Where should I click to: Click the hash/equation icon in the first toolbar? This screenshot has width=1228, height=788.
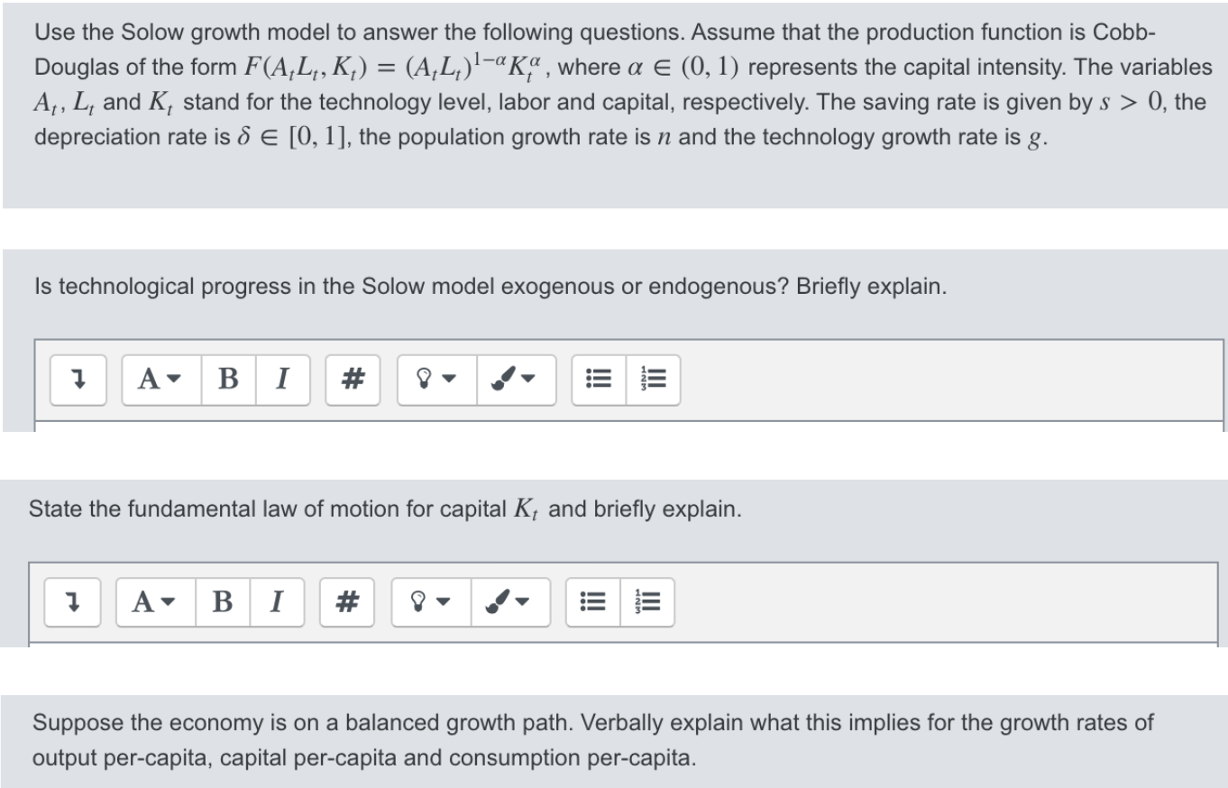(x=352, y=380)
